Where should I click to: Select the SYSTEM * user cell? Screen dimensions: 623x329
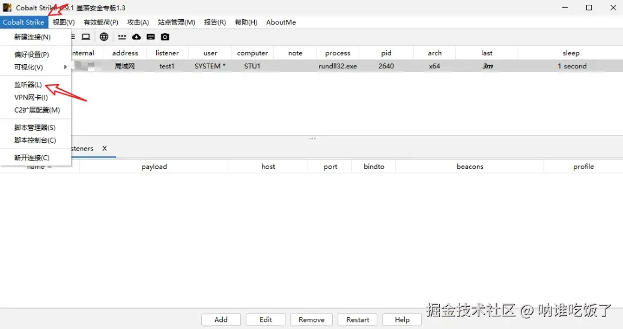point(210,66)
